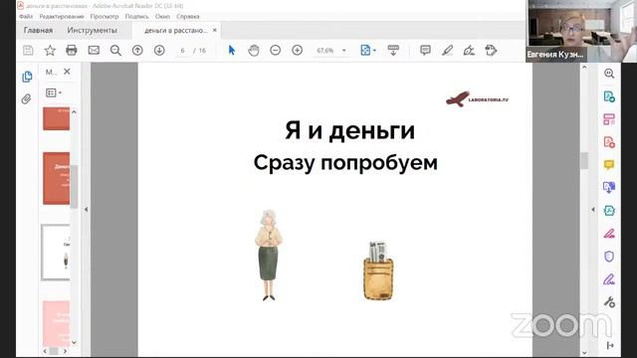Open Page Thumbnails panel icon
Image resolution: width=637 pixels, height=358 pixels.
point(27,77)
